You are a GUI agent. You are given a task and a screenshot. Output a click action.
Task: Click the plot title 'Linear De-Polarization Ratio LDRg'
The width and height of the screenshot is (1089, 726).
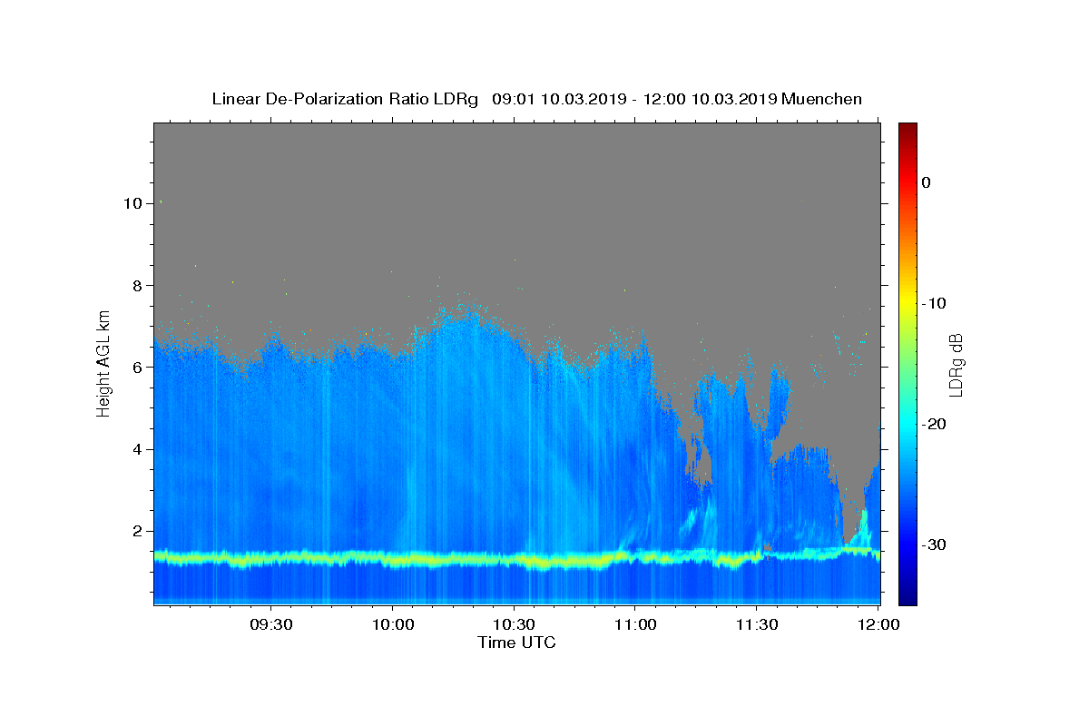coord(345,99)
